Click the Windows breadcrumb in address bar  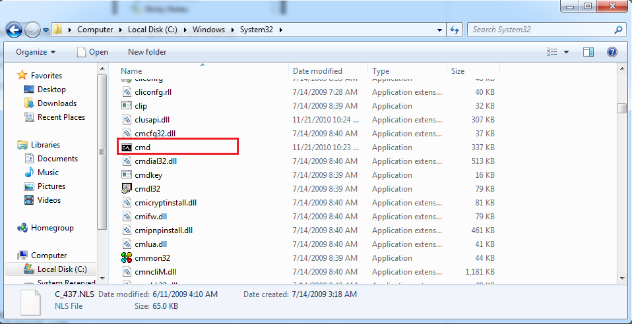pos(208,30)
